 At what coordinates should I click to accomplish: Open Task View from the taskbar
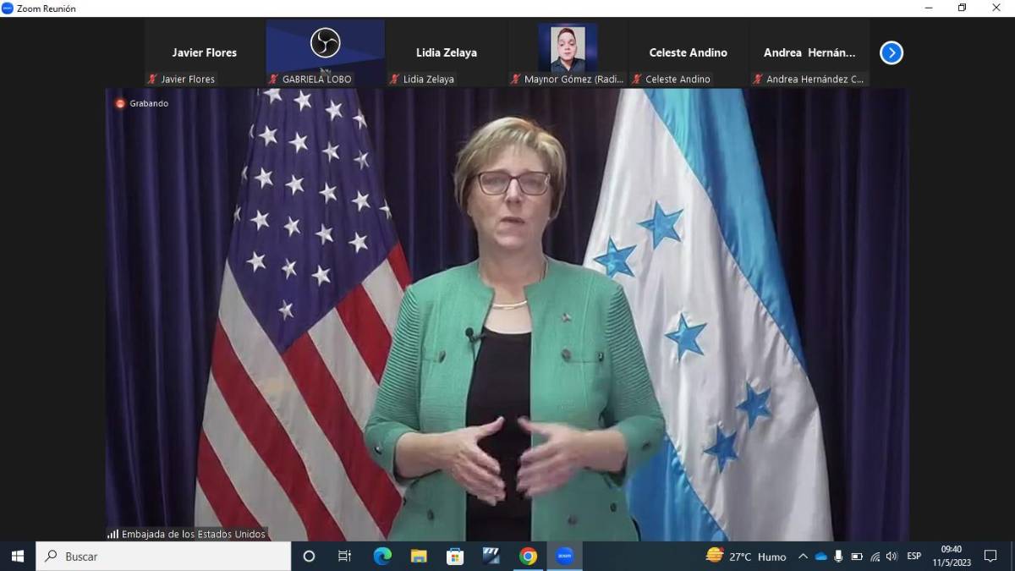click(343, 556)
